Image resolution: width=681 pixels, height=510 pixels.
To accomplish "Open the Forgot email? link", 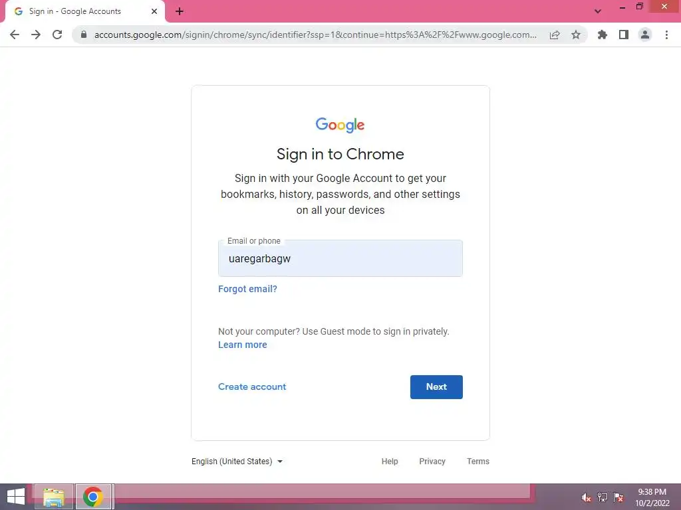I will [x=247, y=289].
